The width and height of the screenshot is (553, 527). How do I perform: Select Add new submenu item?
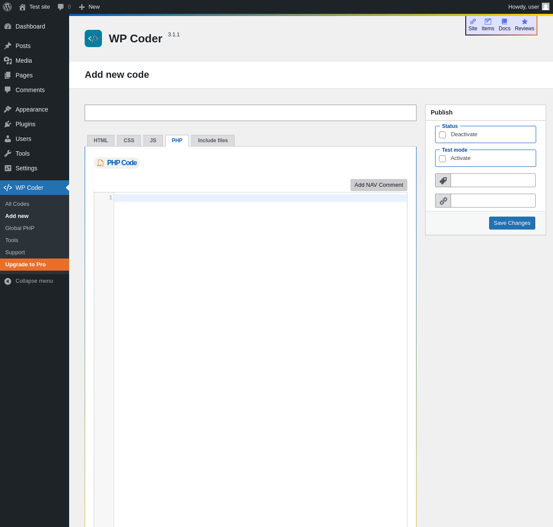coord(35,216)
